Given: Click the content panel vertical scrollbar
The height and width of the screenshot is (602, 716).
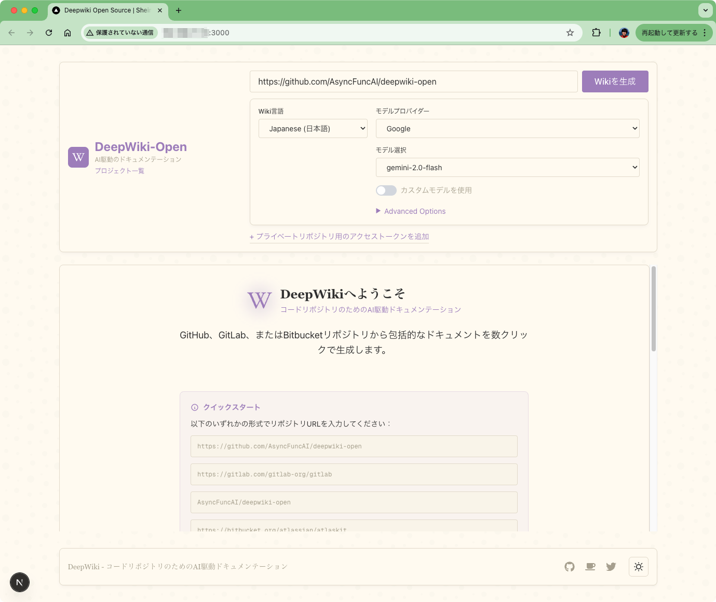Looking at the screenshot, I should tap(654, 309).
